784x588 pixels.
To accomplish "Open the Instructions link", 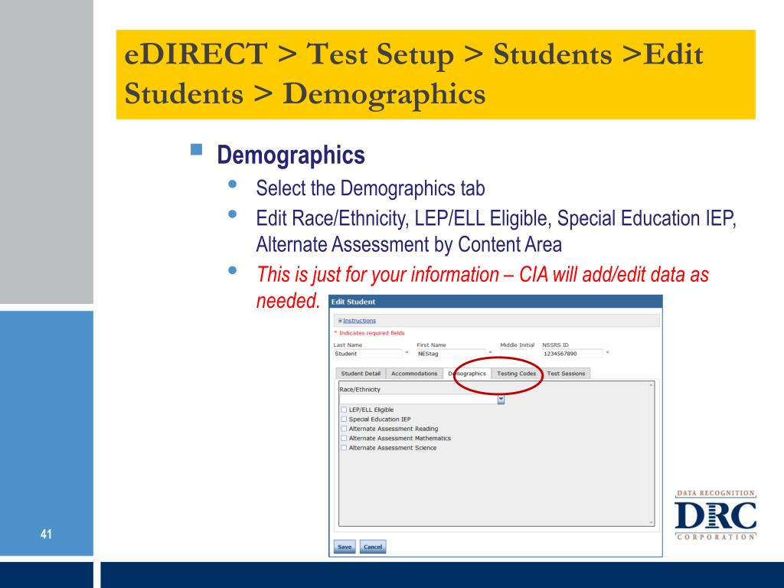I will click(x=359, y=321).
